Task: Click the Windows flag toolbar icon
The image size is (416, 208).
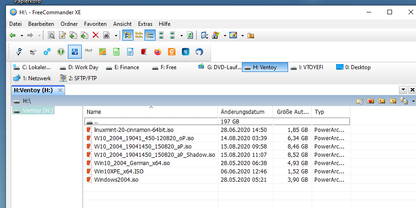Action: point(216,35)
